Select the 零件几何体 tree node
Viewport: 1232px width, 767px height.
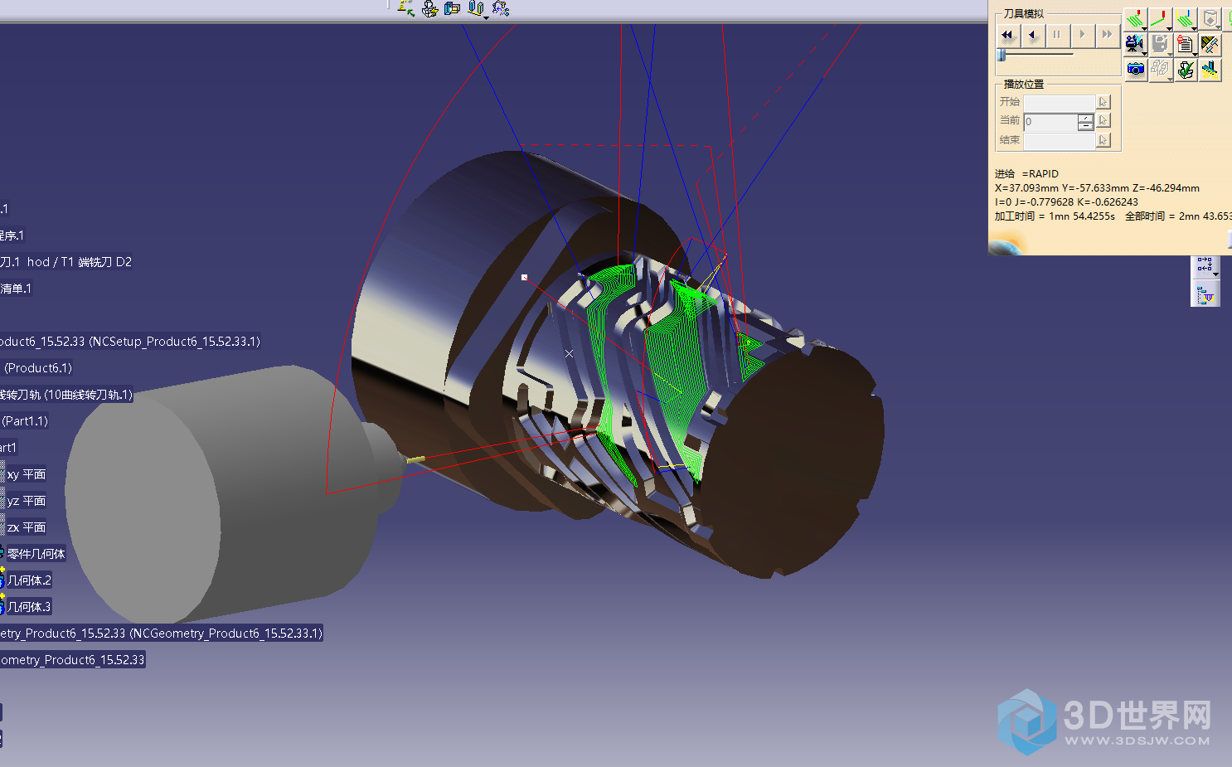[36, 554]
